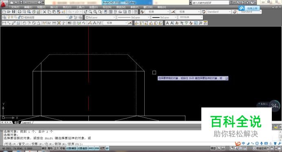
Task: Click the blue cloud upload button
Action: pyautogui.click(x=249, y=8)
